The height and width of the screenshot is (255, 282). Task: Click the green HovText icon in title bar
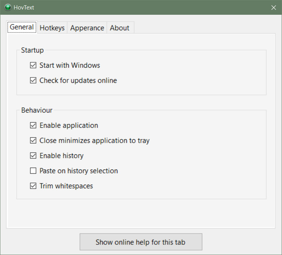[x=8, y=8]
